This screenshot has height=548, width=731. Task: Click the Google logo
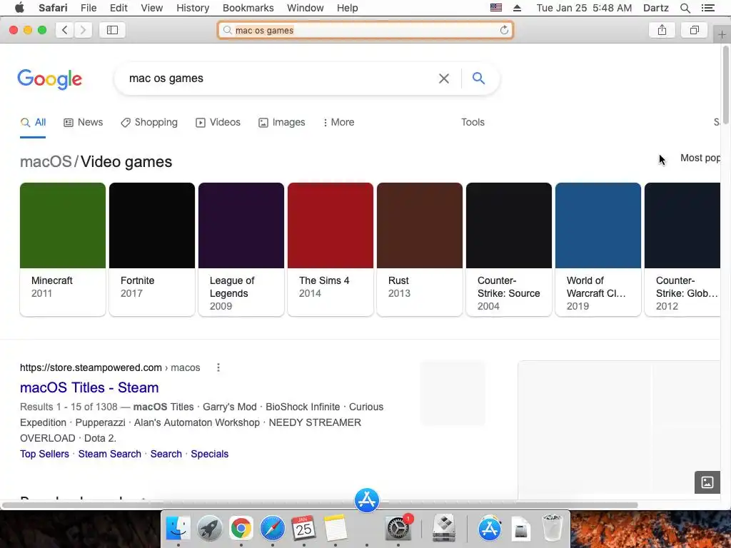[x=50, y=79]
